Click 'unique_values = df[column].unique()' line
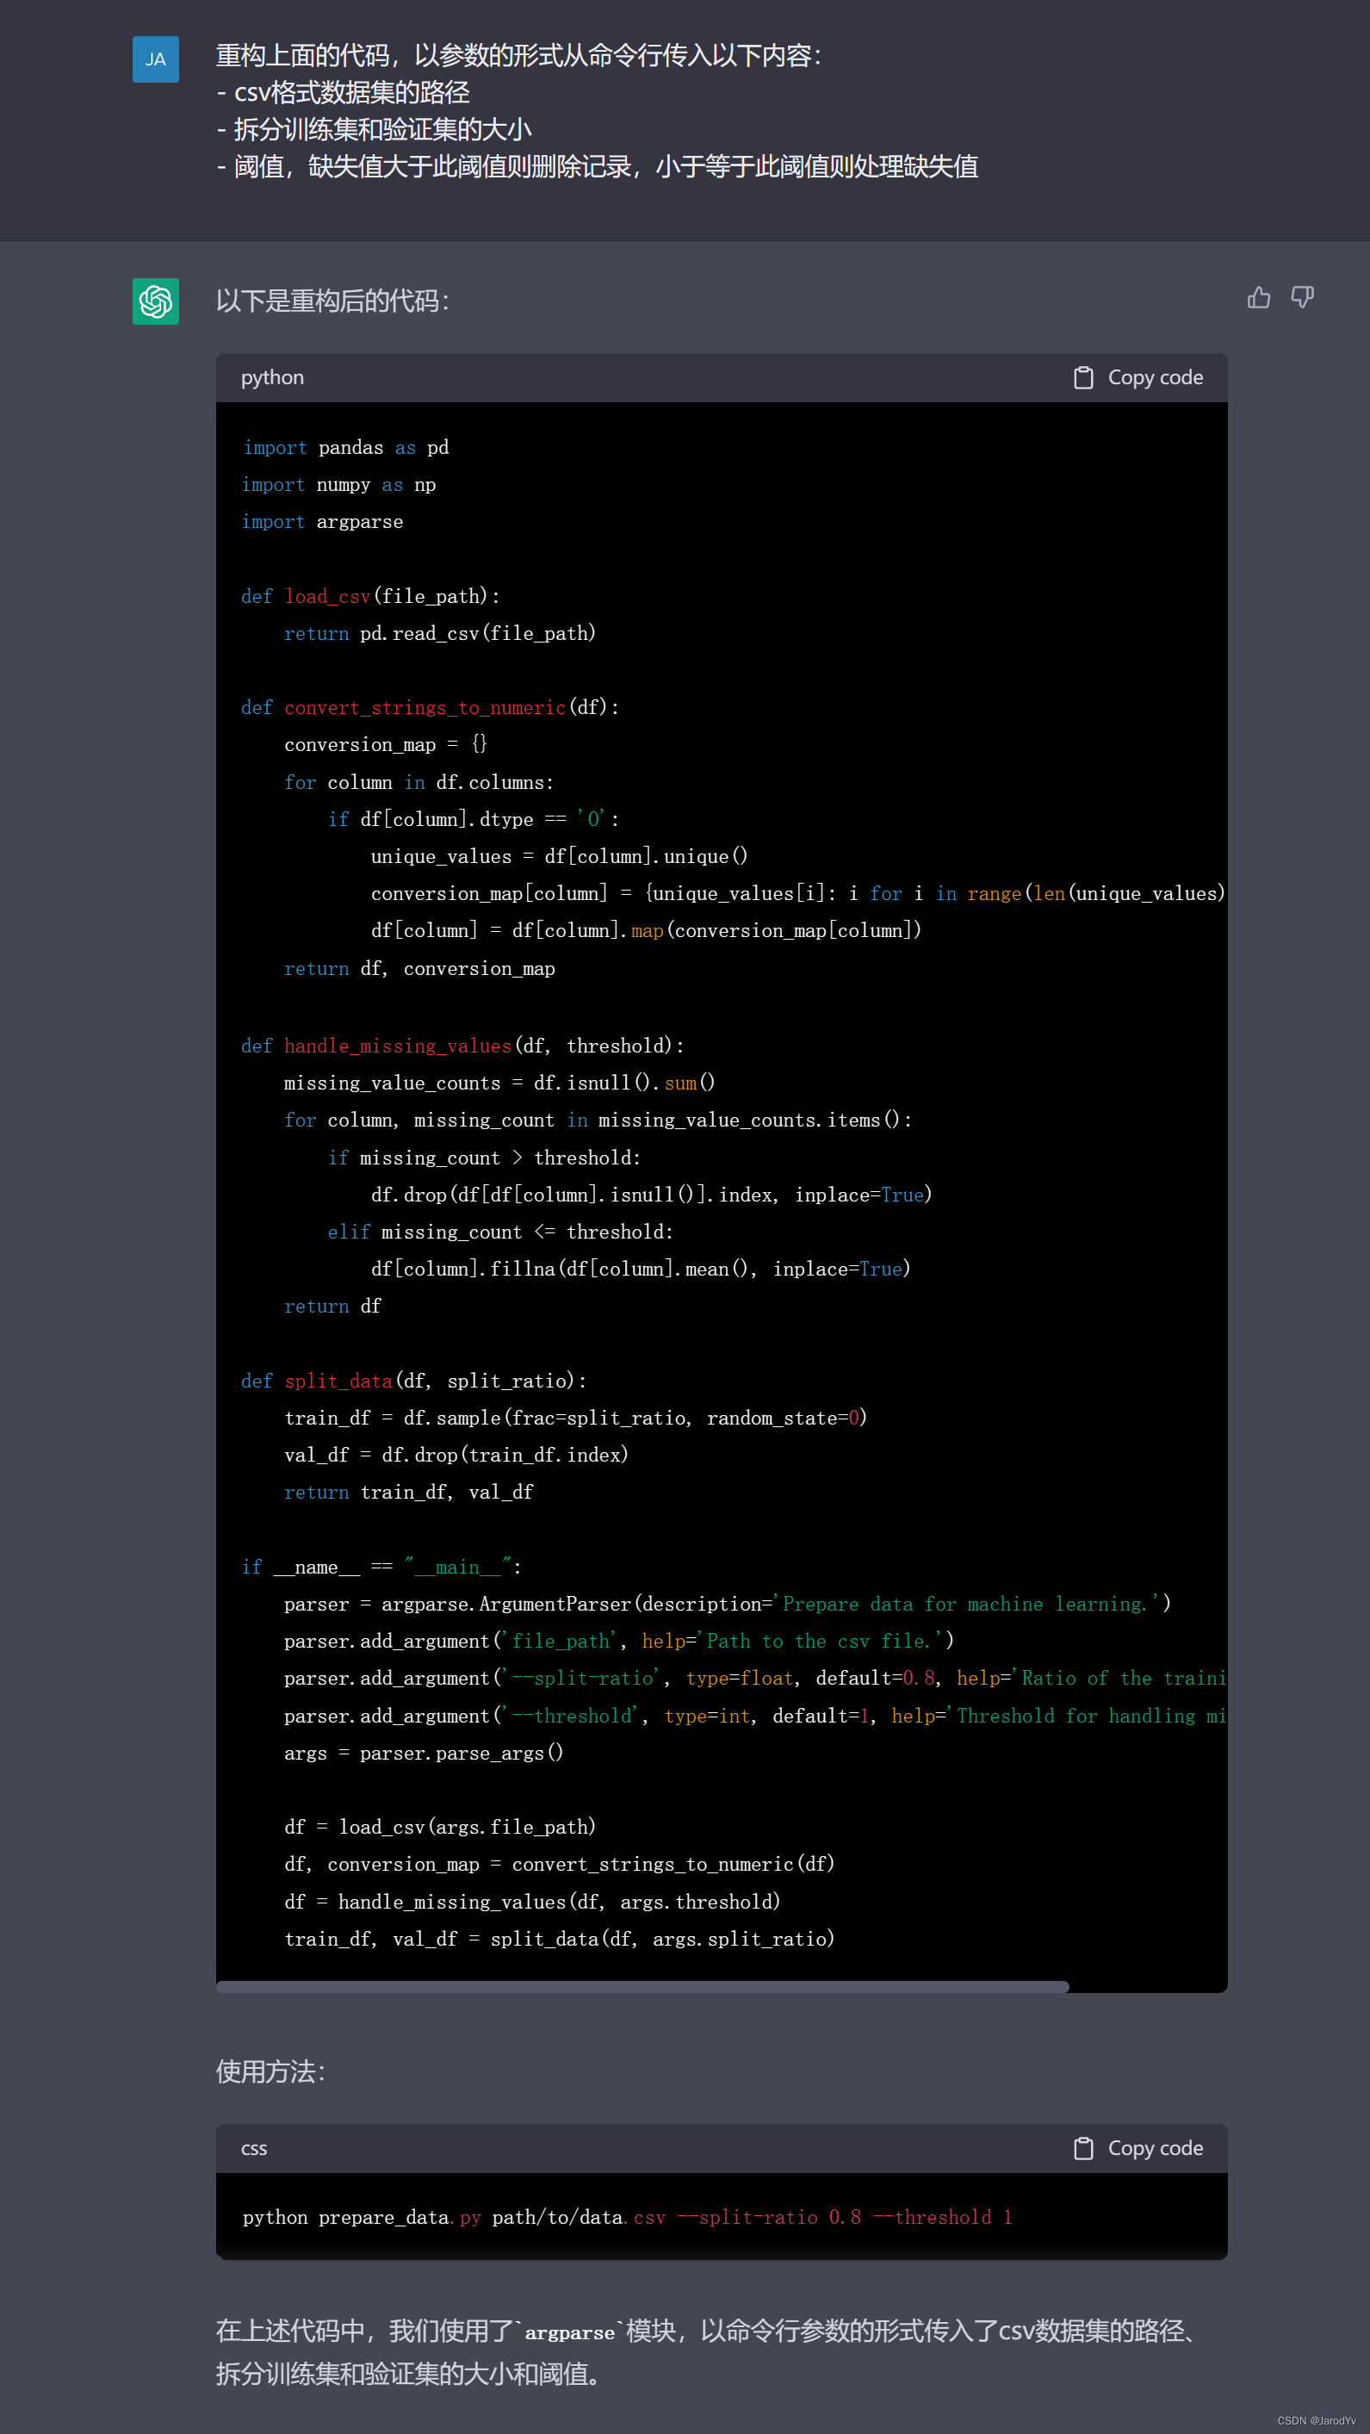Viewport: 1370px width, 2434px height. tap(560, 856)
